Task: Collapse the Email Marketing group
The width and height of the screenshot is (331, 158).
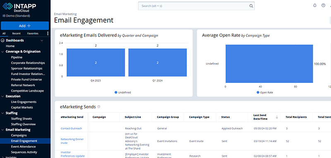Action: pos(2,130)
